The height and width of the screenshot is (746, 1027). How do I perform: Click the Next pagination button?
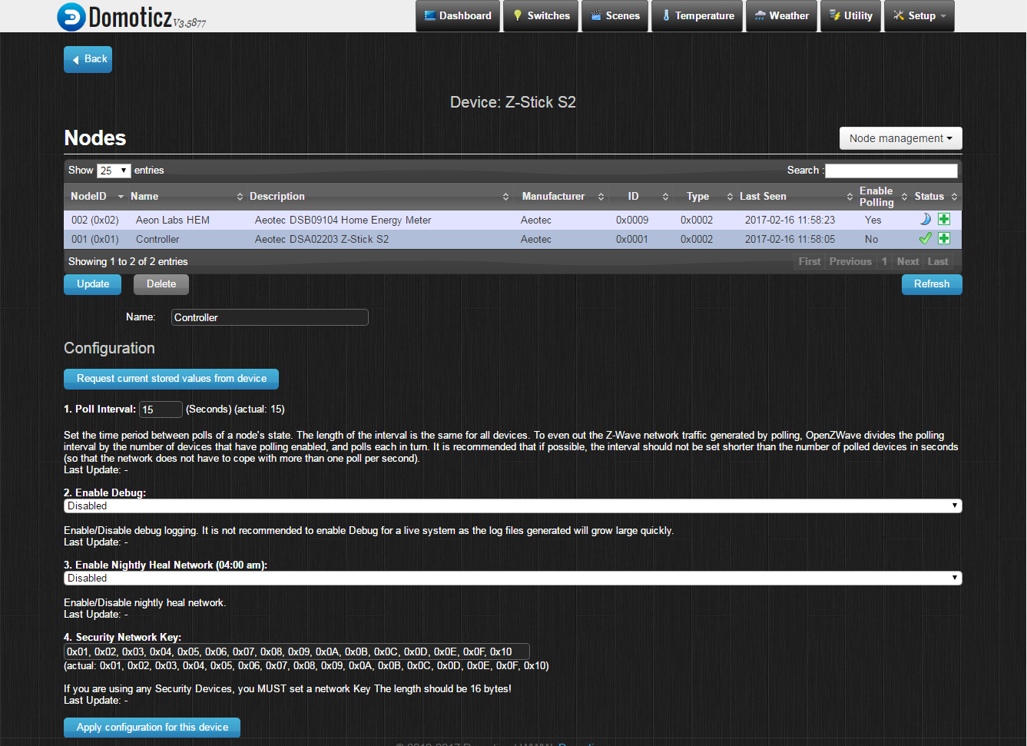[908, 262]
